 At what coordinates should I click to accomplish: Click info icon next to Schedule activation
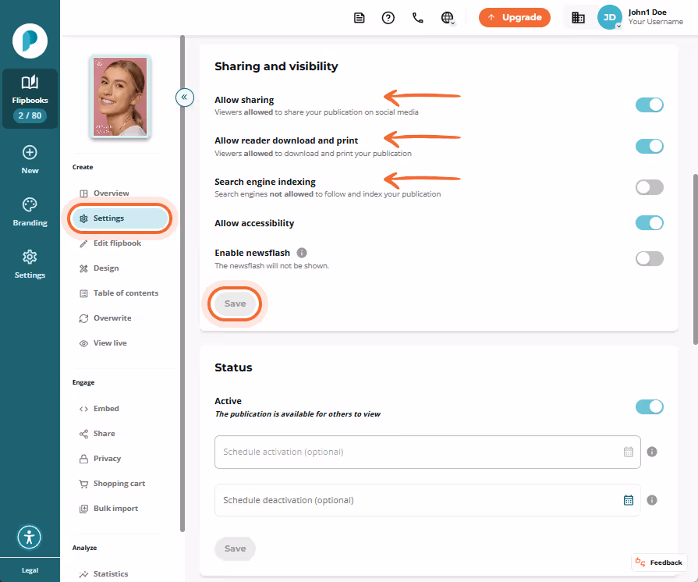click(x=652, y=452)
